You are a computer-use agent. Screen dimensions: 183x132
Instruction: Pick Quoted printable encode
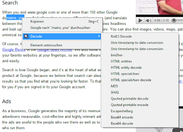click(140, 105)
